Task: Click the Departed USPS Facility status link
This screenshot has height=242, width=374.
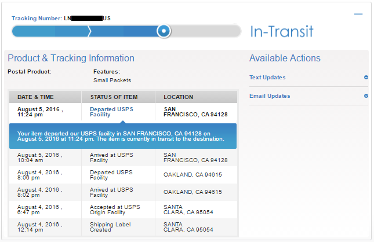Action: point(111,112)
